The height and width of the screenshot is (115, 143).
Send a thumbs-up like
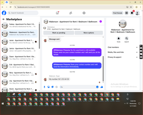tap(102, 87)
